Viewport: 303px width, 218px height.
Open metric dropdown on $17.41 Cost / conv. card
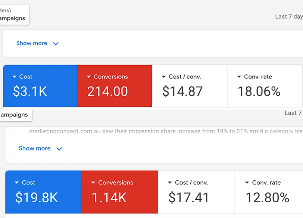pyautogui.click(x=170, y=183)
